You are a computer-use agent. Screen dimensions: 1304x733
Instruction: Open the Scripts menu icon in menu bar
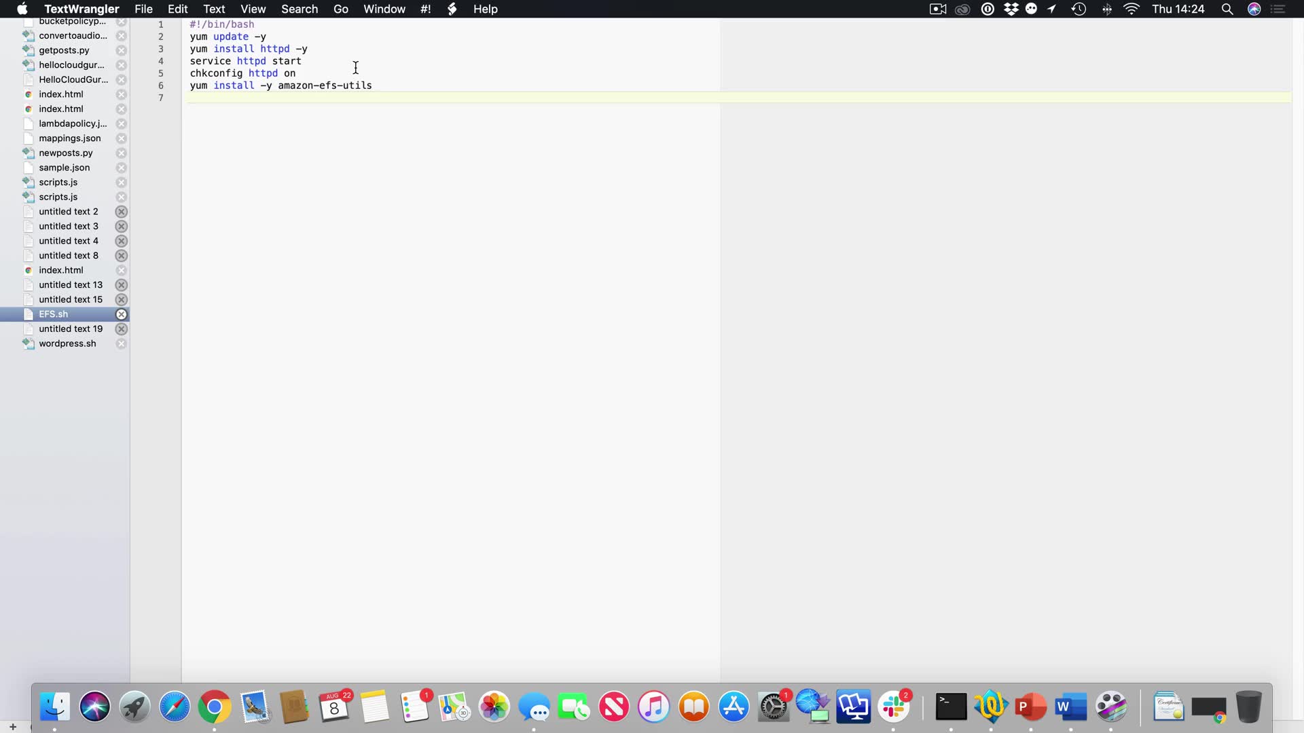click(x=452, y=9)
